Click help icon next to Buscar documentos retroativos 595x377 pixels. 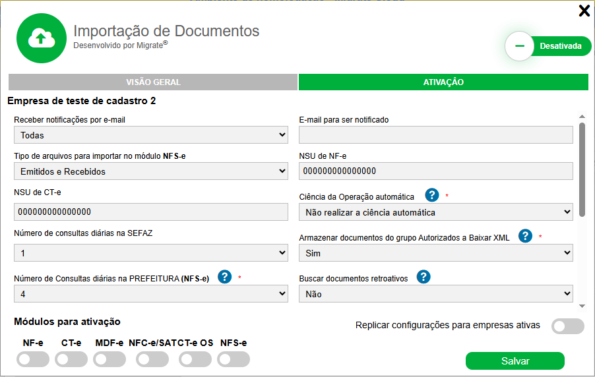423,277
